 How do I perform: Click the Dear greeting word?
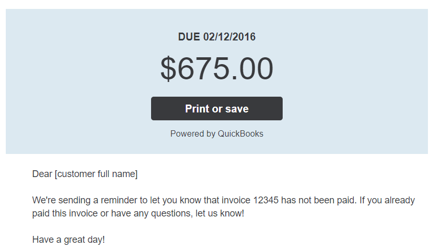tap(42, 174)
